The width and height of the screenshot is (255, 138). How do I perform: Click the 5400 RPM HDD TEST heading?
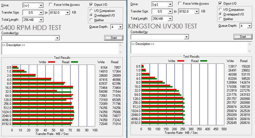(x=31, y=28)
